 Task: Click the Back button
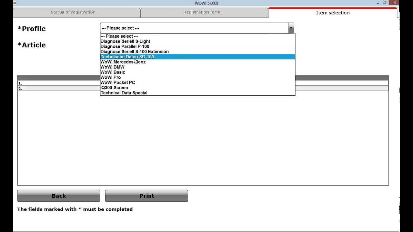click(x=59, y=196)
